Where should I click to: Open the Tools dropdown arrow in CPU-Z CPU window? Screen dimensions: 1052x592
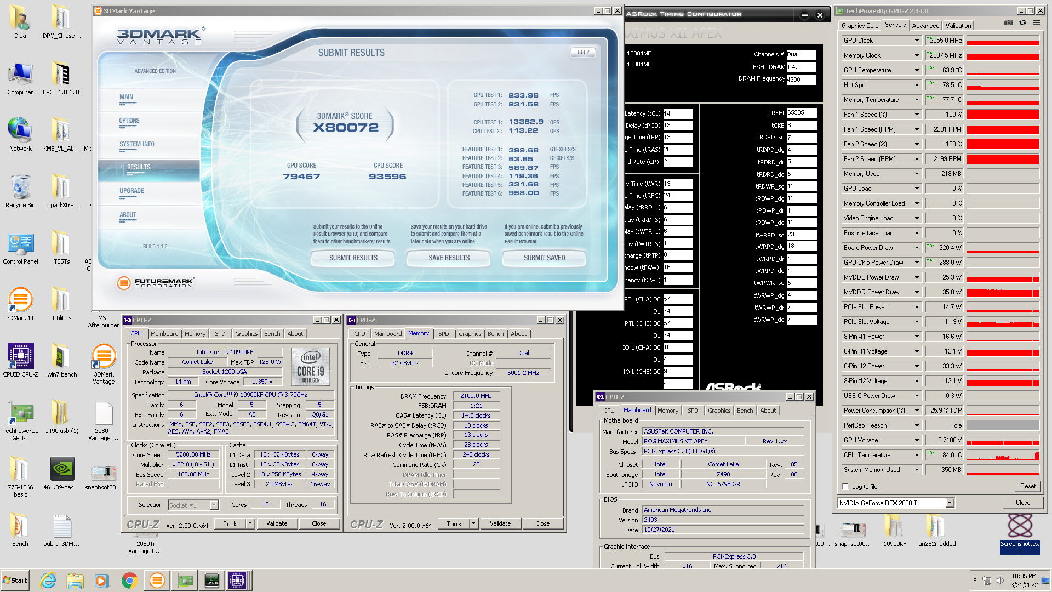pos(250,523)
